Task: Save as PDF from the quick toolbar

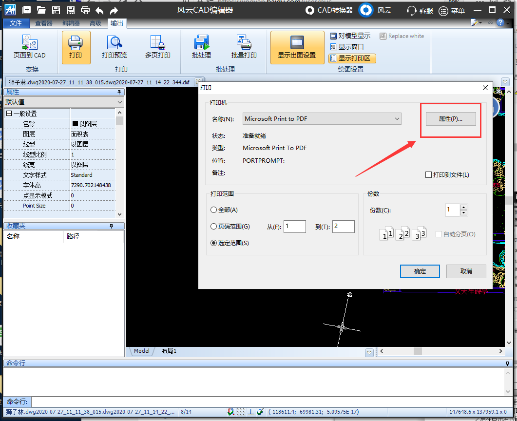Action: click(x=71, y=10)
